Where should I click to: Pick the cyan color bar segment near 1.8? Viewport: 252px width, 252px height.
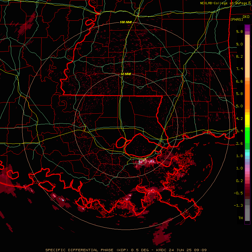click(x=247, y=154)
